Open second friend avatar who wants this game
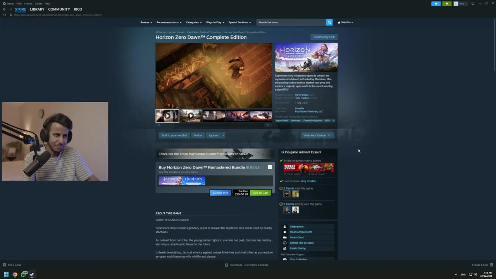The height and width of the screenshot is (279, 496). 295,194
